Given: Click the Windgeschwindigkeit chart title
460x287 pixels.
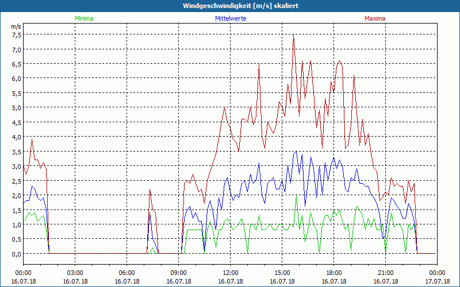Looking at the screenshot, I should (x=240, y=6).
